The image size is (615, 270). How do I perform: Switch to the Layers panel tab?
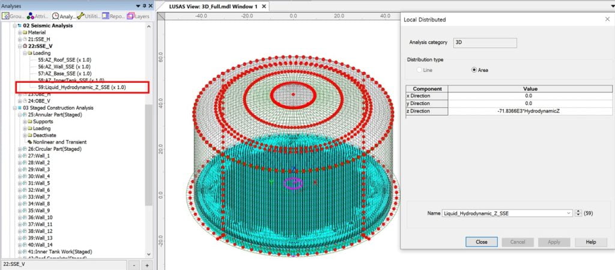[139, 16]
